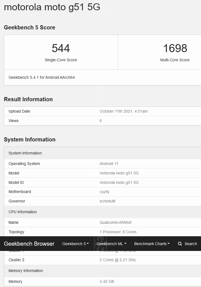Click the page title motorola moto g51 5G
The image size is (201, 287).
coord(52,7)
